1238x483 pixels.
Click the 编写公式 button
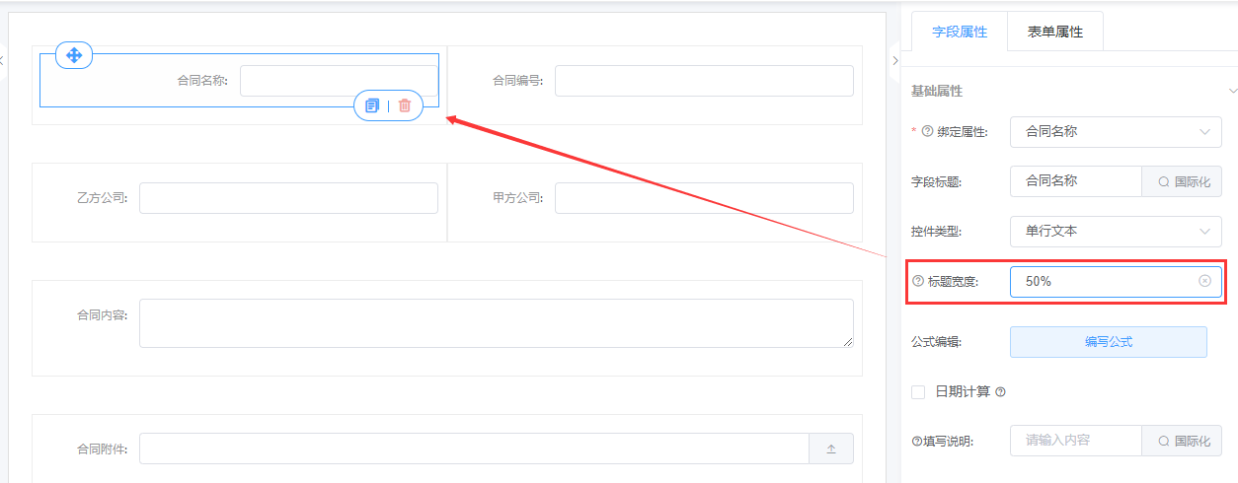click(x=1108, y=342)
